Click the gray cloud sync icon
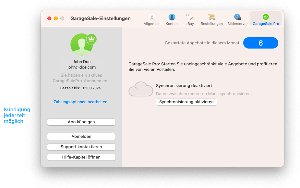Screen dimensions: 300x188 [140, 89]
